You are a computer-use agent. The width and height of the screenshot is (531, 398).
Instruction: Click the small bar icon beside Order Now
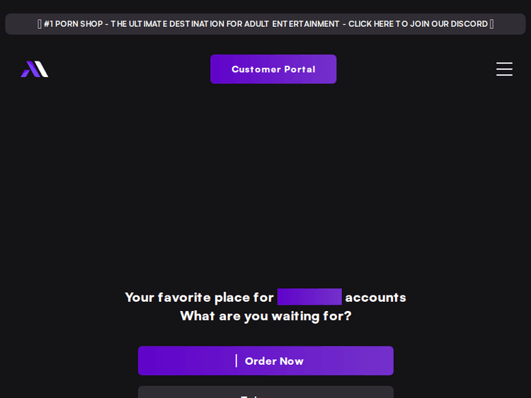coord(236,361)
